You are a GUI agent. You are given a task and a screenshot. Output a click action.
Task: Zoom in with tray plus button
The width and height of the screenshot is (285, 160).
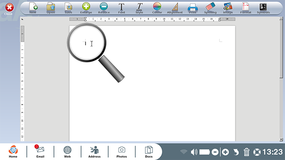coord(225,152)
